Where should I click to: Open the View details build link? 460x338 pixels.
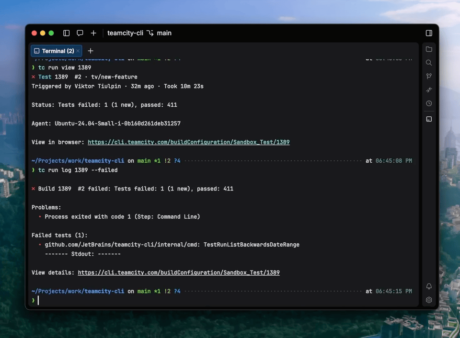tap(179, 272)
